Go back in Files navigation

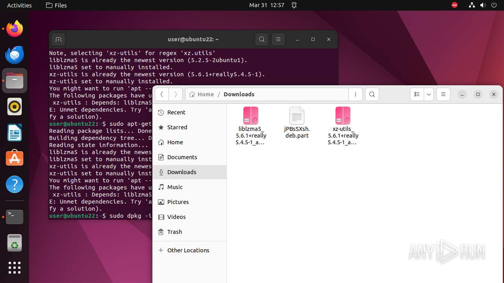click(162, 94)
